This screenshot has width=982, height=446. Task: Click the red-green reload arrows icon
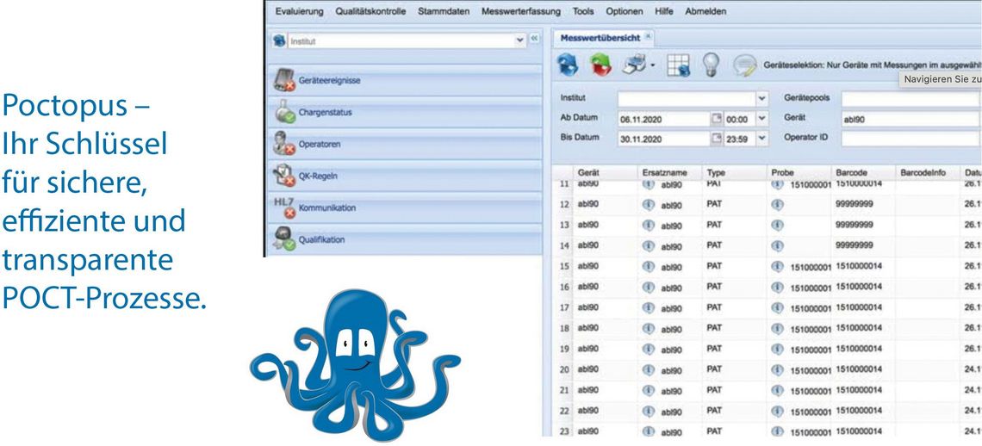click(x=600, y=65)
